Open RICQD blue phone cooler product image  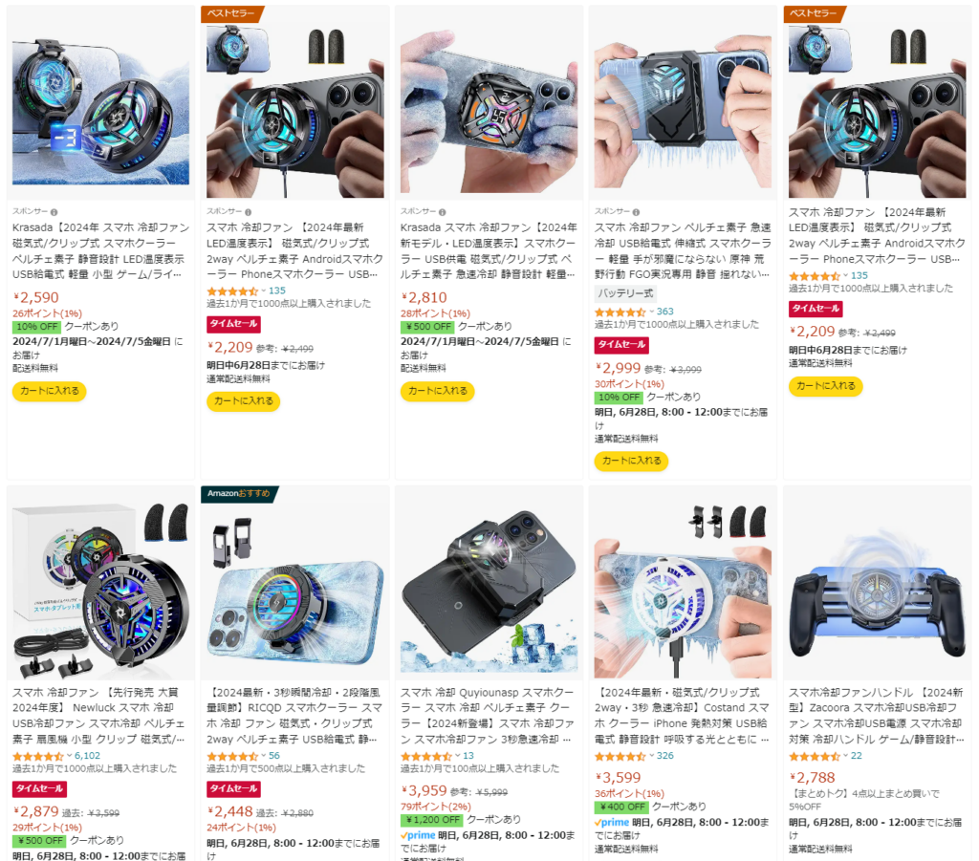click(294, 585)
